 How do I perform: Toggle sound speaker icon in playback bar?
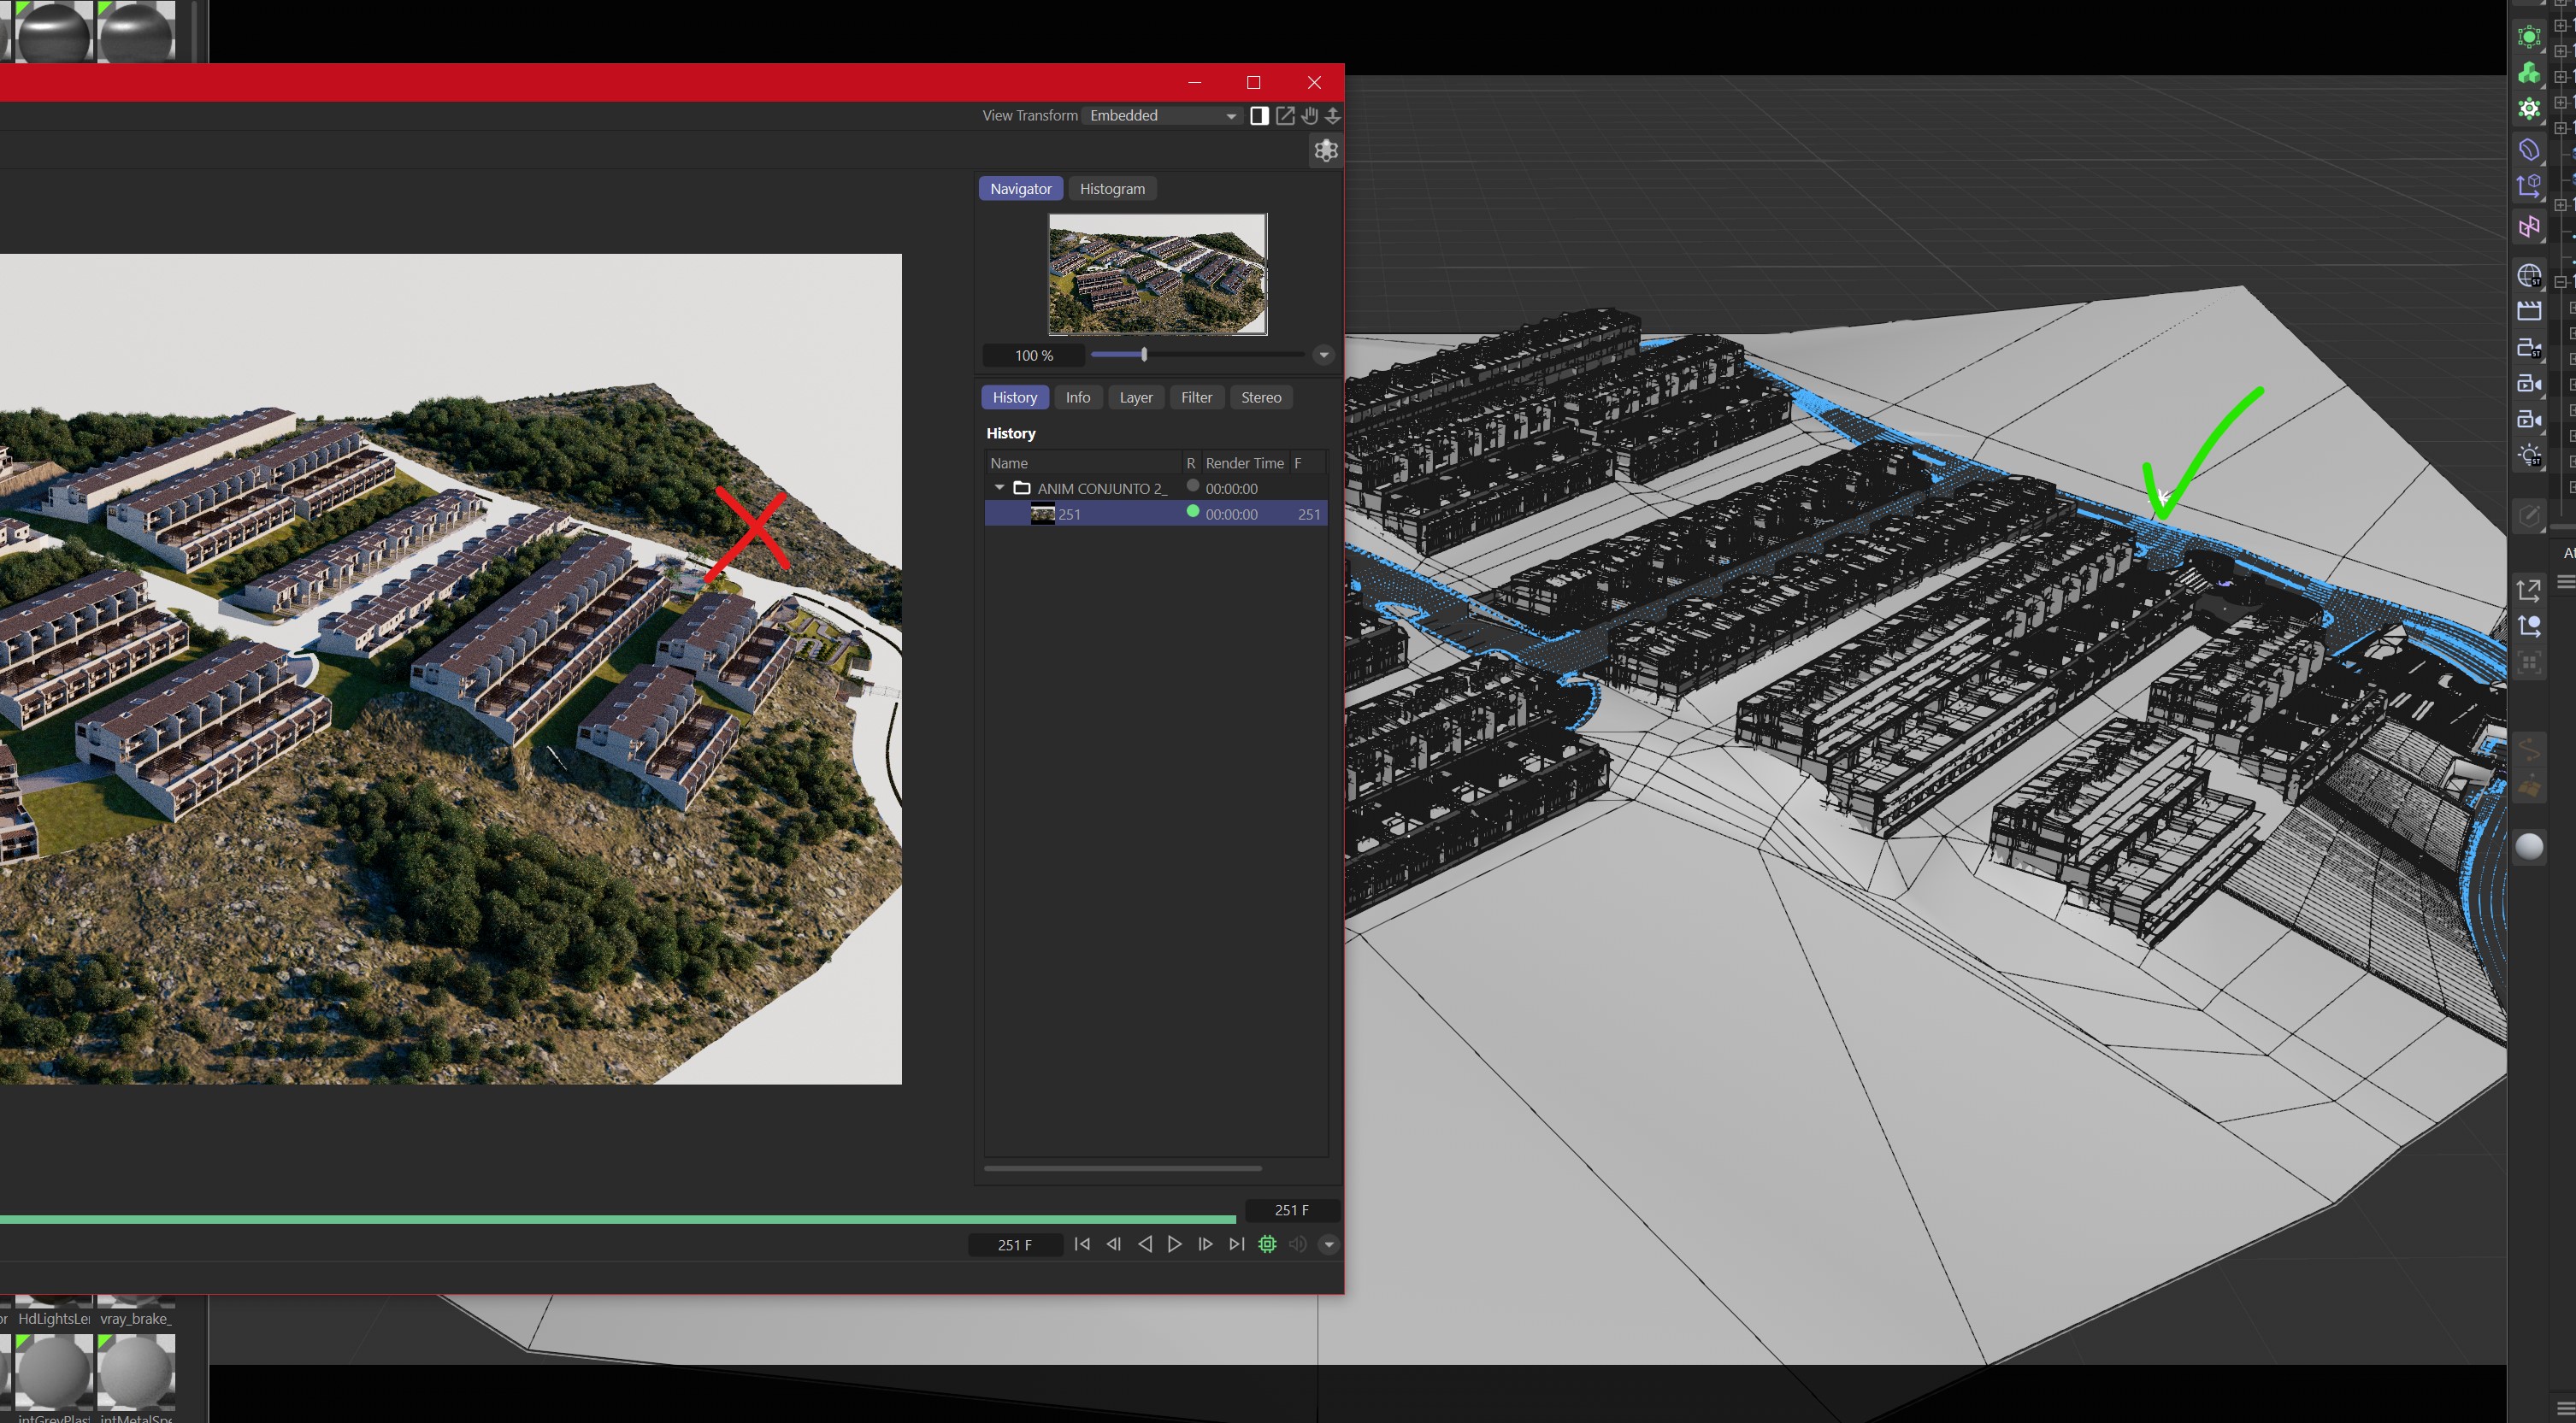point(1297,1244)
